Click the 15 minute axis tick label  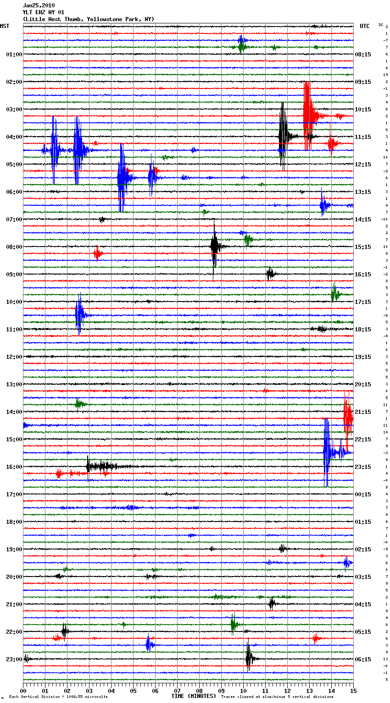[x=353, y=690]
